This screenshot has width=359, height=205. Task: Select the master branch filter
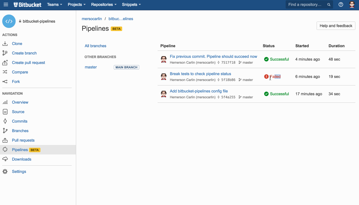[x=91, y=67]
